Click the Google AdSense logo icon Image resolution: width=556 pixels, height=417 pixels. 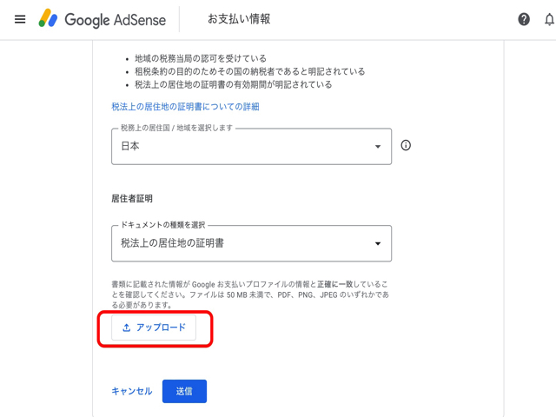[x=48, y=19]
